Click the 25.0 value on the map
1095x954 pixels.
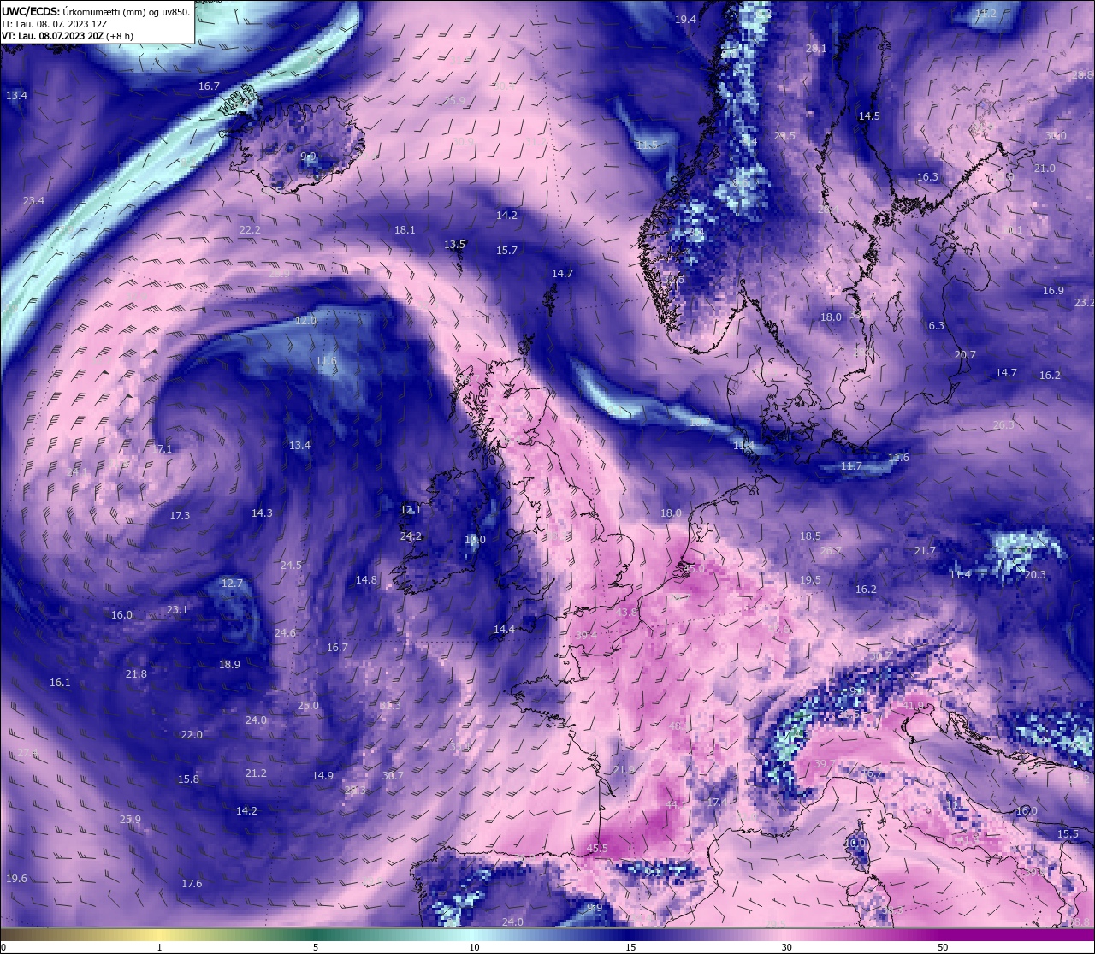(308, 705)
